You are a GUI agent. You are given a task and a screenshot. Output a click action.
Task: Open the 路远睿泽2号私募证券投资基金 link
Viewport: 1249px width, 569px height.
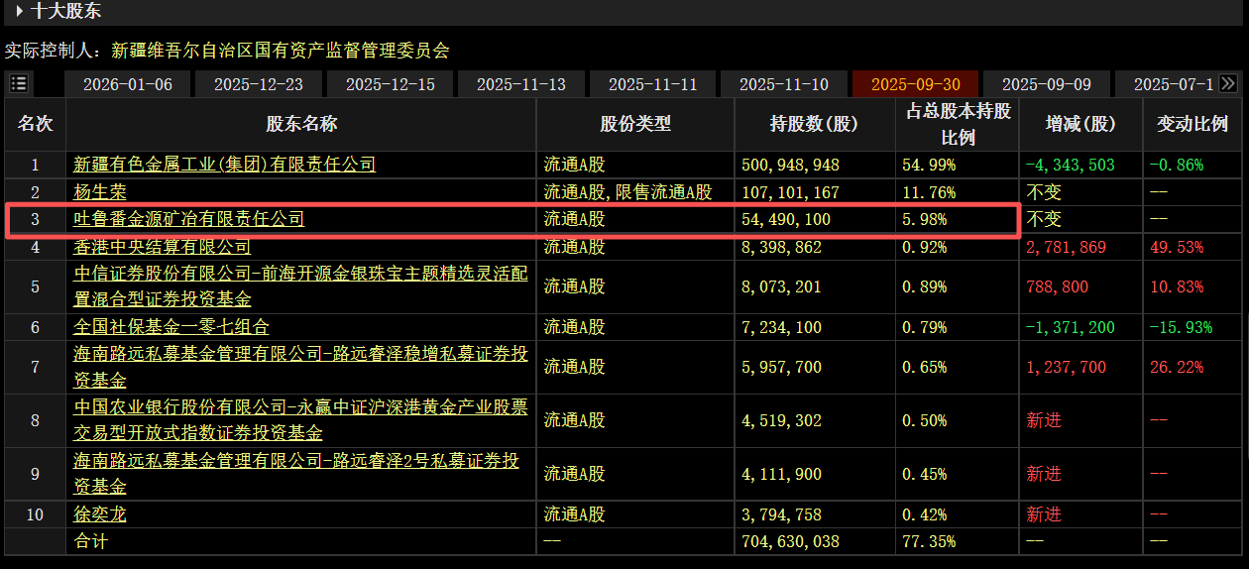click(x=296, y=473)
